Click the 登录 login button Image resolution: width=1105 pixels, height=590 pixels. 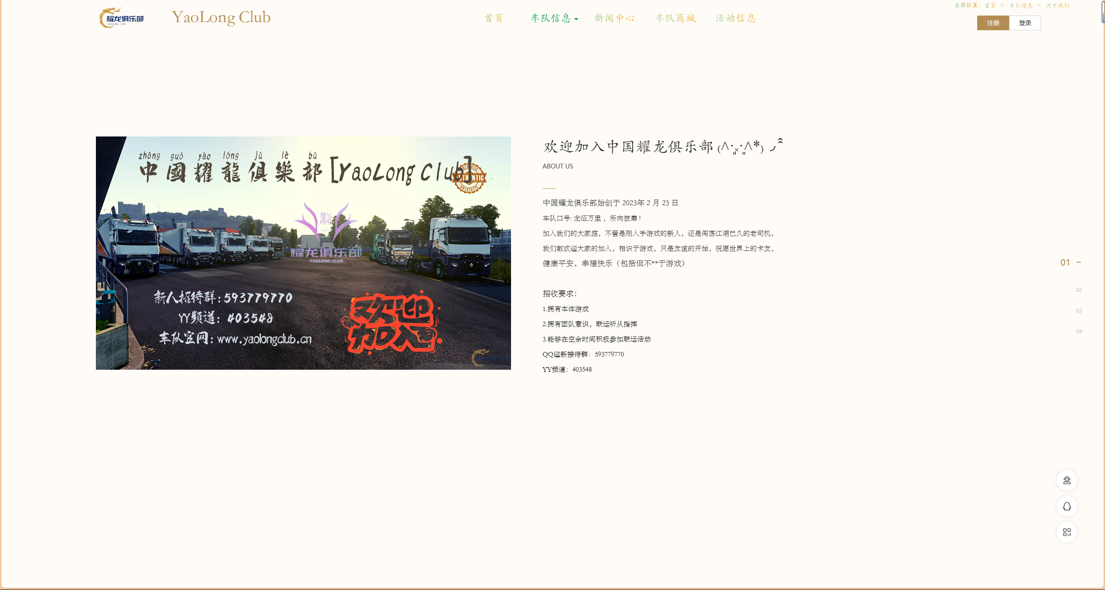click(x=1025, y=23)
